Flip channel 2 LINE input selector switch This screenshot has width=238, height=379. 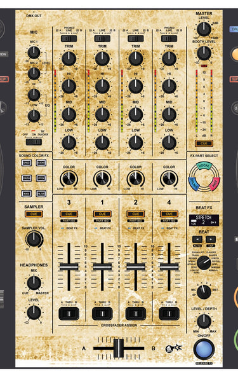[136, 39]
